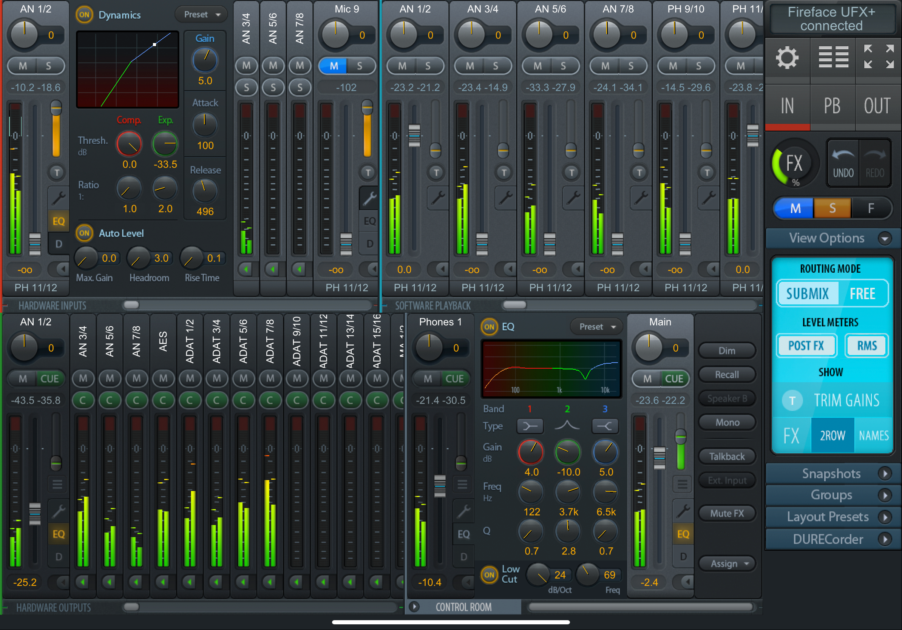Click the fullscreen expand arrows icon
The width and height of the screenshot is (902, 630).
click(x=879, y=57)
